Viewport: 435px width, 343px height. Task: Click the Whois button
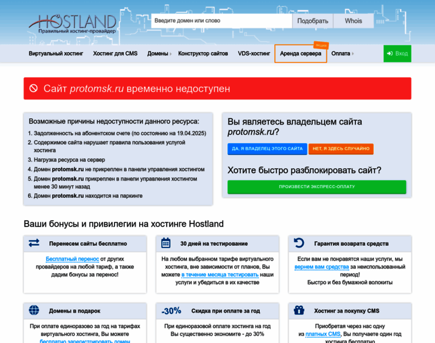pyautogui.click(x=354, y=21)
